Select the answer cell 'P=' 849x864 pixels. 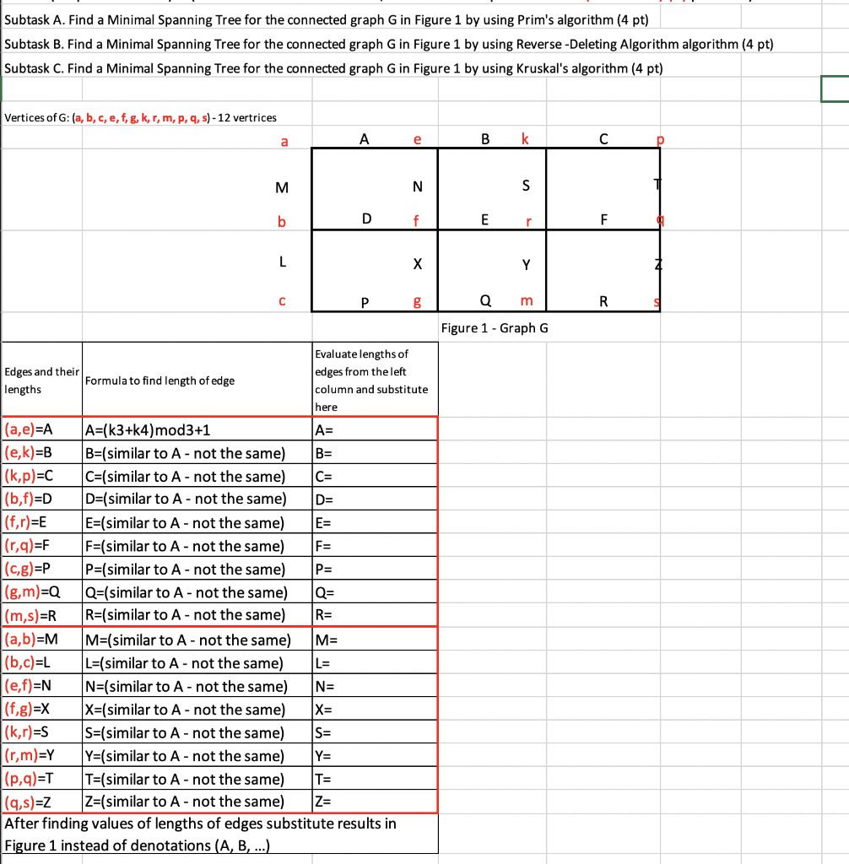[x=375, y=569]
